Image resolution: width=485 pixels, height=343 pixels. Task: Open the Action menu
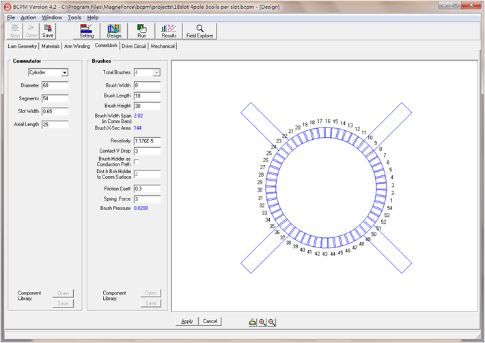pyautogui.click(x=29, y=17)
